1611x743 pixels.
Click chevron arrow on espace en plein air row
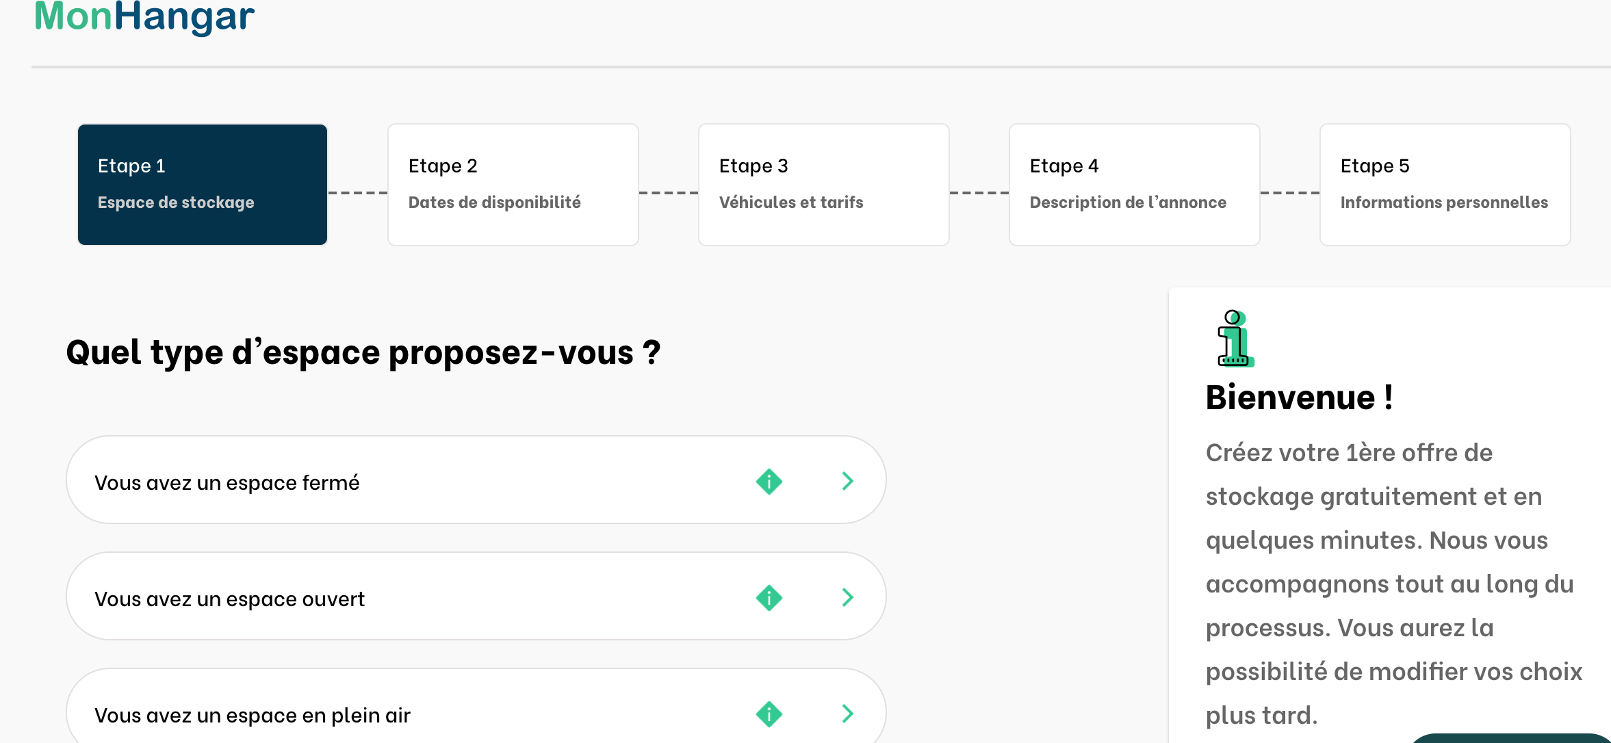847,714
